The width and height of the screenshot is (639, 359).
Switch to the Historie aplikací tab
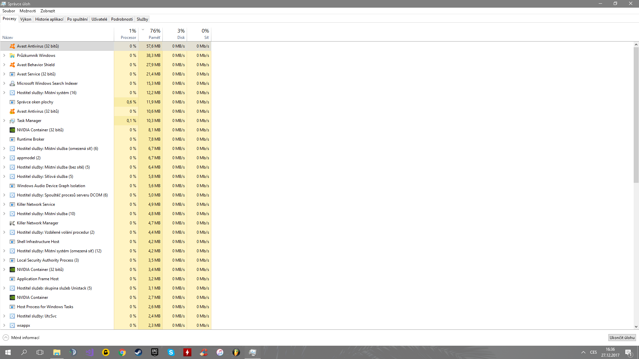pyautogui.click(x=49, y=19)
